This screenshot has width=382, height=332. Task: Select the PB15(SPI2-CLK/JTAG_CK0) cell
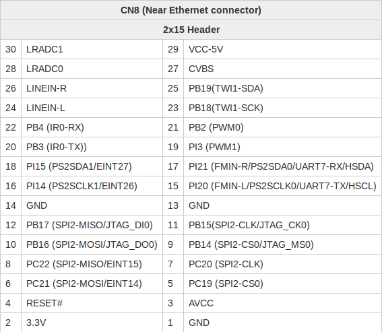pos(282,225)
